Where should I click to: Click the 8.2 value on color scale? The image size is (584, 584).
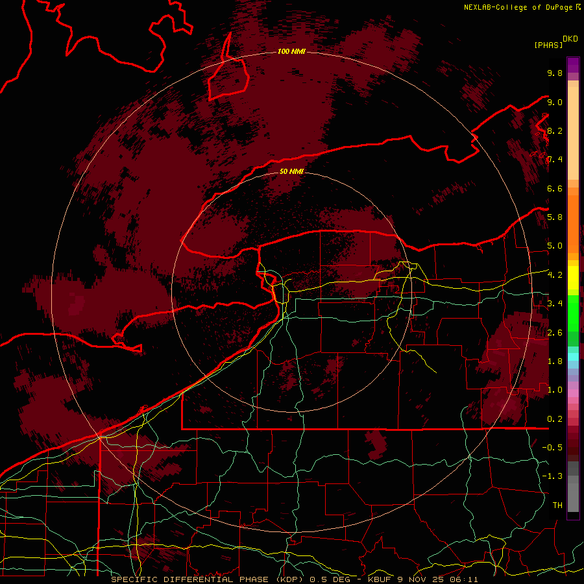555,130
